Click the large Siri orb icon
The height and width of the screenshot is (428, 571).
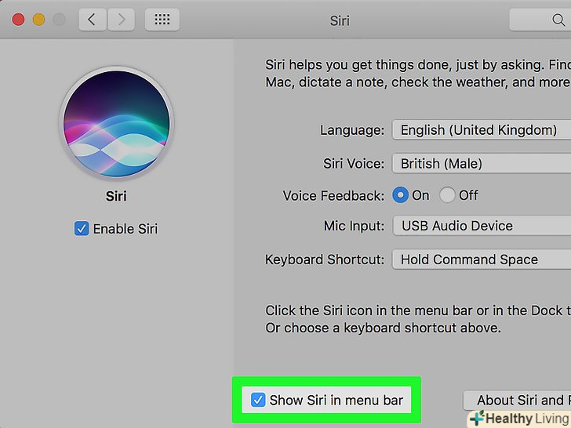116,123
